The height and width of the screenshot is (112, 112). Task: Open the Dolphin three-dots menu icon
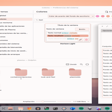point(87,64)
